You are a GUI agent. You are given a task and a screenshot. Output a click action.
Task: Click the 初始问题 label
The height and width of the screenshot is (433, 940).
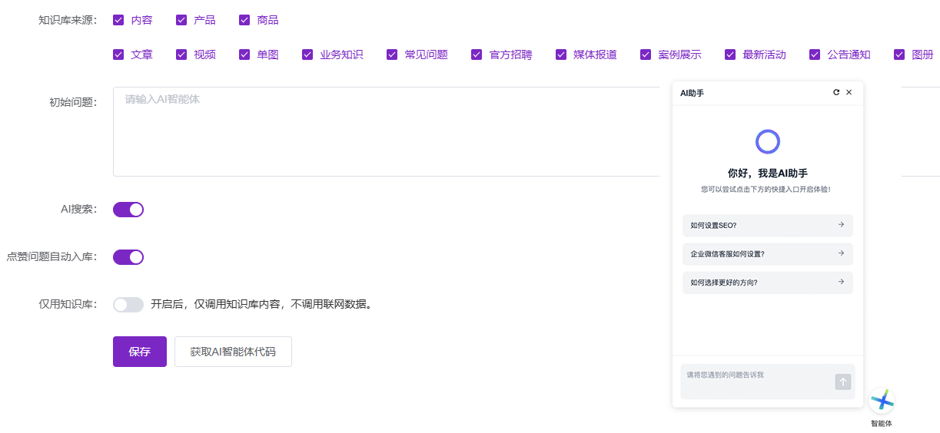click(x=73, y=102)
